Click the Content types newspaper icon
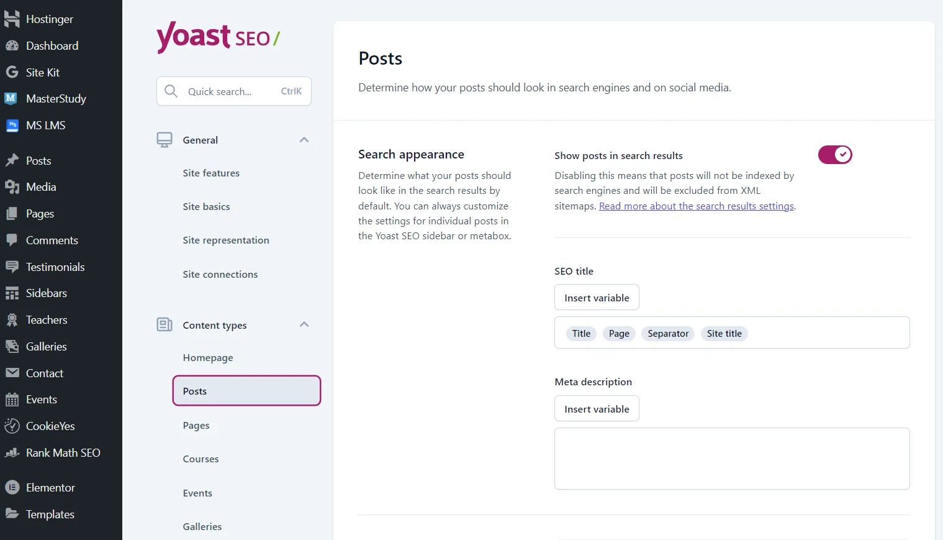This screenshot has width=943, height=540. [x=165, y=324]
